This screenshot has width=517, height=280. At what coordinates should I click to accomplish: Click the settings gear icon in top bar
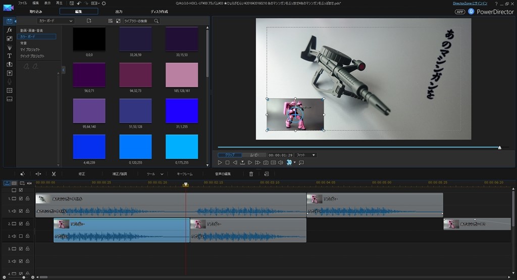pyautogui.click(x=104, y=3)
